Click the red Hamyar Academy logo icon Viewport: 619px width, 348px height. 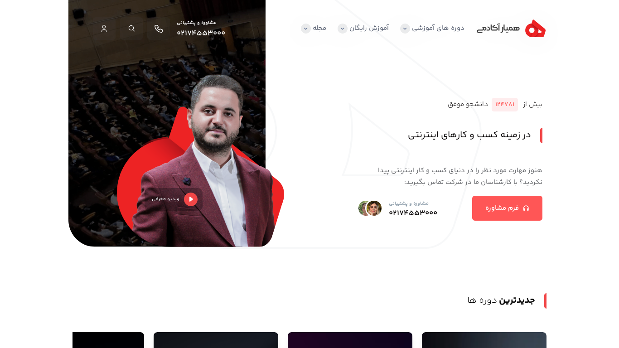pos(535,29)
